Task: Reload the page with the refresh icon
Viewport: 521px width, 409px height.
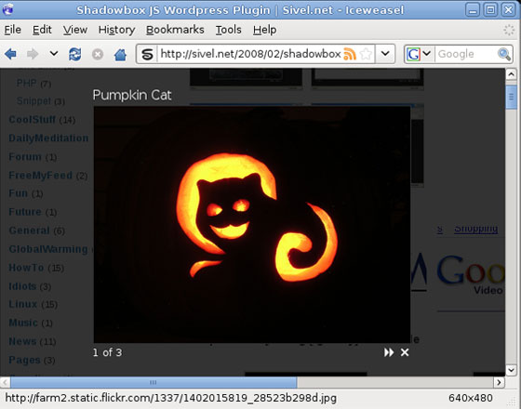Action: pos(75,54)
